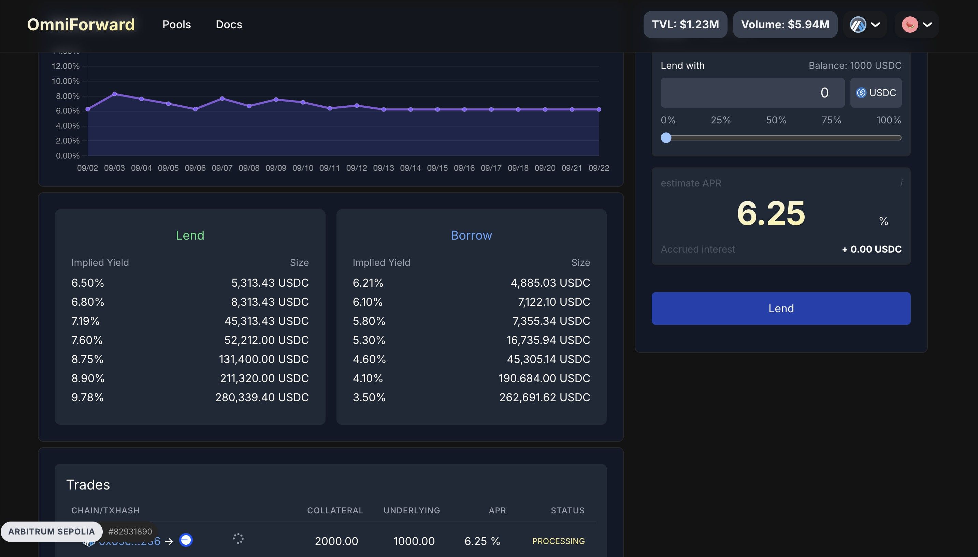Click the Borrow order book heading
The image size is (978, 557).
[471, 235]
